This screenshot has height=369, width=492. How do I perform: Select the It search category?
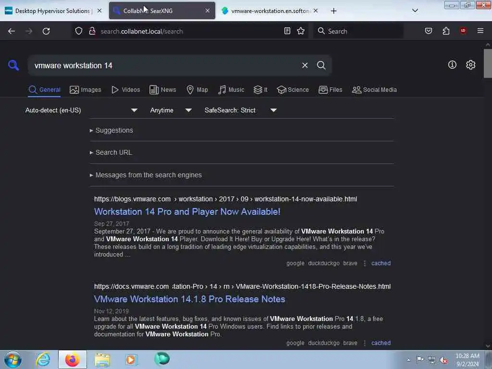[x=260, y=90]
